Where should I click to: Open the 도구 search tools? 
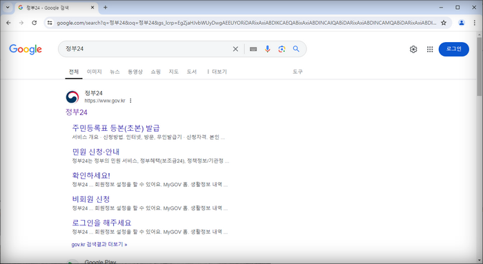click(x=297, y=72)
